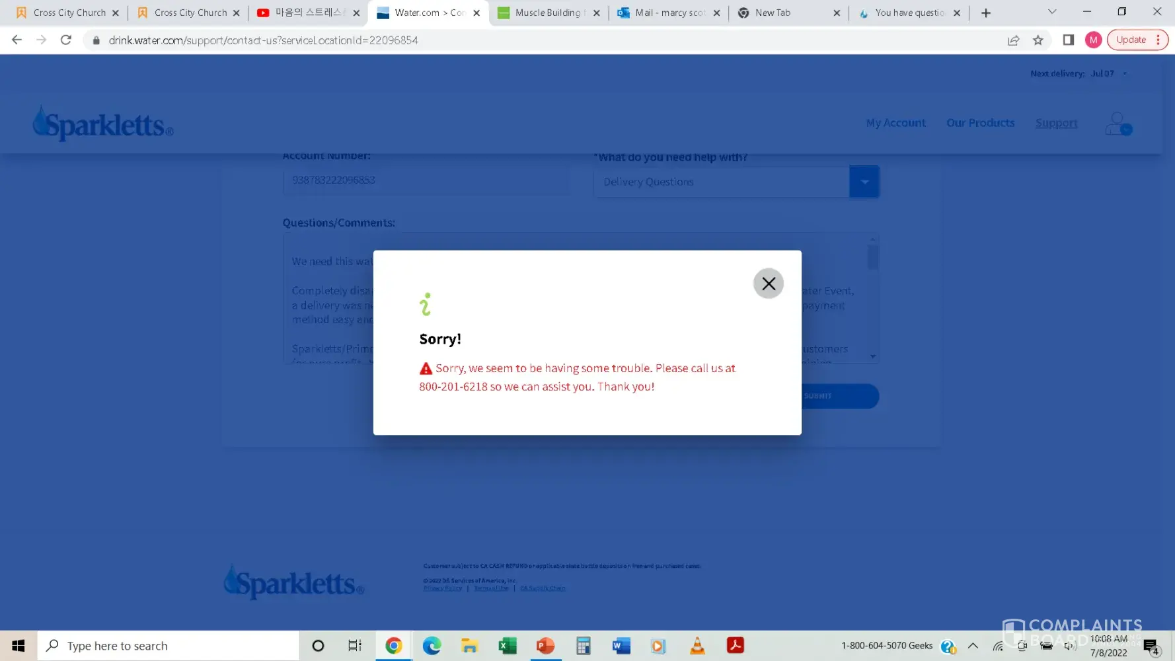Image resolution: width=1175 pixels, height=661 pixels.
Task: Open the taskbar clock and date
Action: (x=1109, y=646)
